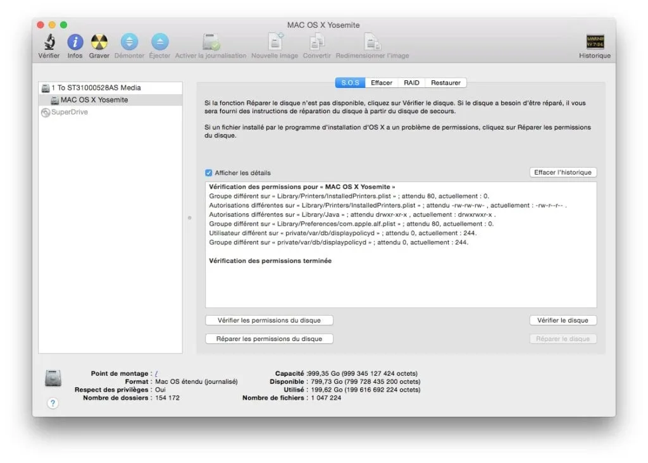Click the Nouvelle image toolbar icon
Image resolution: width=648 pixels, height=463 pixels.
pos(275,42)
